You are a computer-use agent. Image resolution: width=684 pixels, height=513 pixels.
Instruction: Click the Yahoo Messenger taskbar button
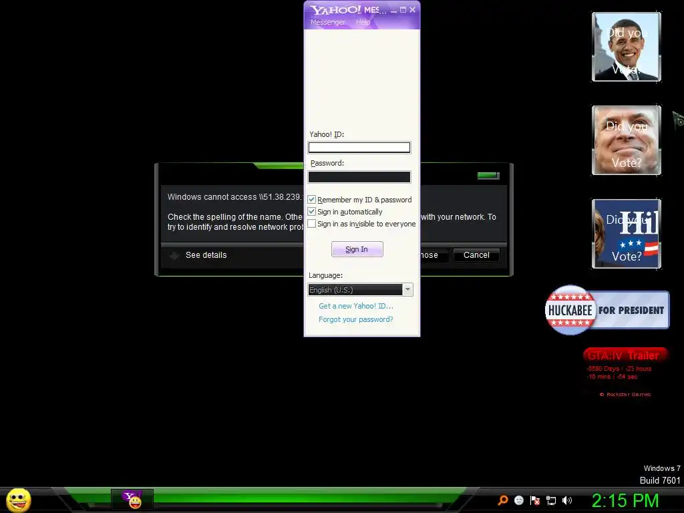coord(132,500)
